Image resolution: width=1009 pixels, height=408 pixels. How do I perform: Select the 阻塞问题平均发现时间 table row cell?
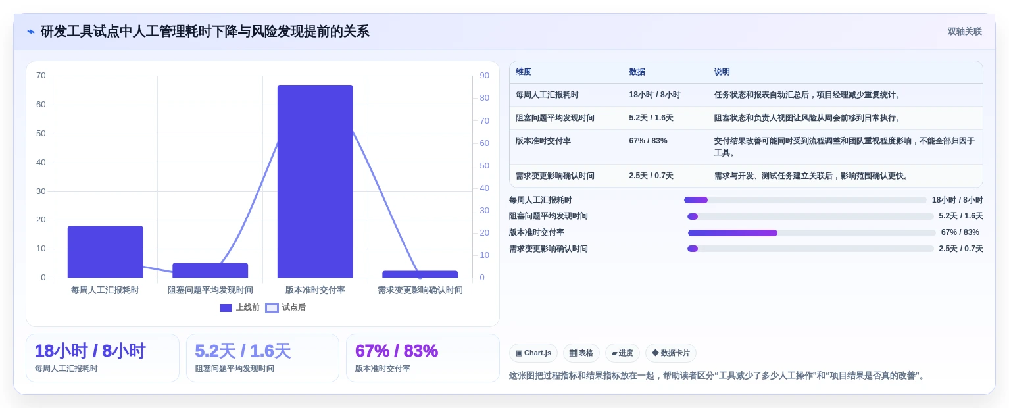click(555, 118)
